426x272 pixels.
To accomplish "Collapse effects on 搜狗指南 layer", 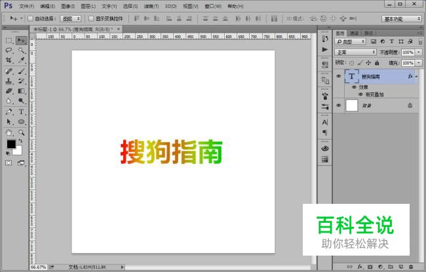I will click(x=416, y=77).
